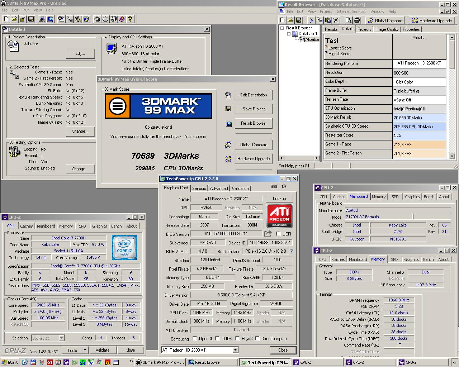The width and height of the screenshot is (459, 367).
Task: Open the Socket #1 selection dropdown in CPU-Z
Action: coord(61,338)
